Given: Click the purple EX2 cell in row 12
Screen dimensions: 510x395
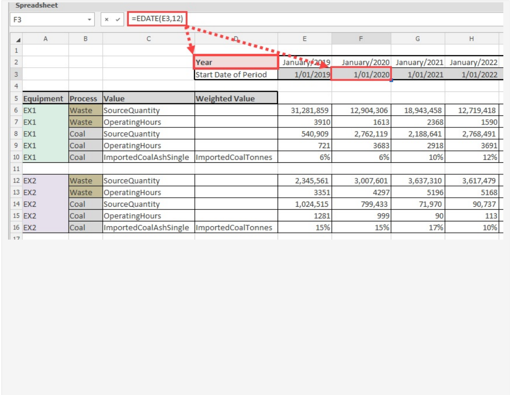Looking at the screenshot, I should (x=45, y=181).
